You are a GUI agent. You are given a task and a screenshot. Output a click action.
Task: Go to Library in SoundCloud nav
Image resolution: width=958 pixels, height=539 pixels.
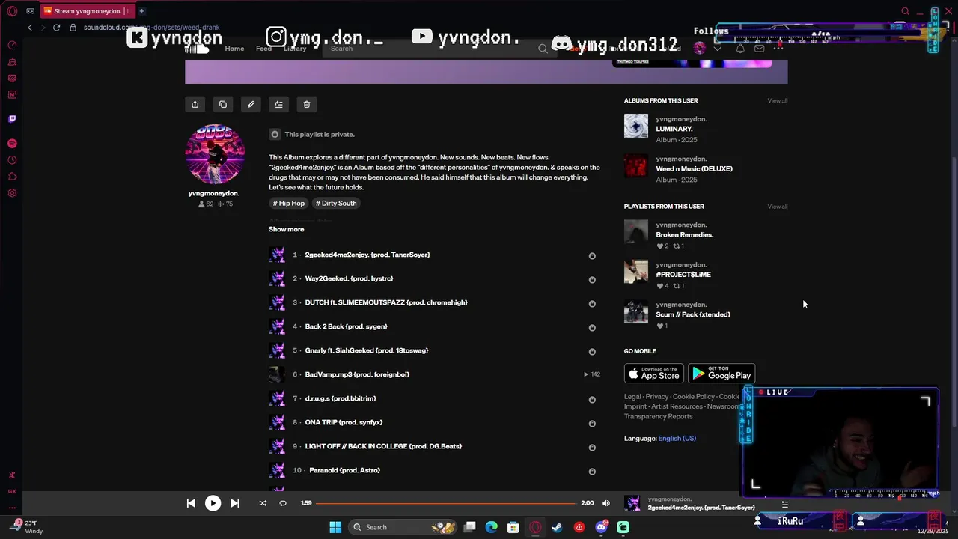(x=295, y=49)
